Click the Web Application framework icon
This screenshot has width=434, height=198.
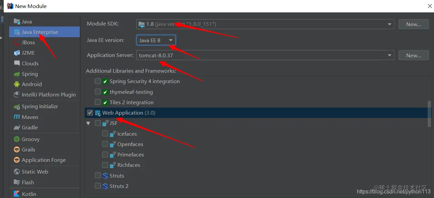click(x=98, y=113)
